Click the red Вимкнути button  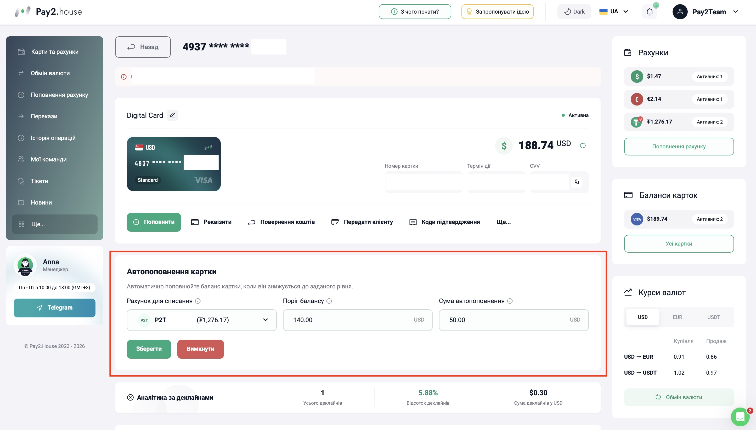pyautogui.click(x=200, y=349)
